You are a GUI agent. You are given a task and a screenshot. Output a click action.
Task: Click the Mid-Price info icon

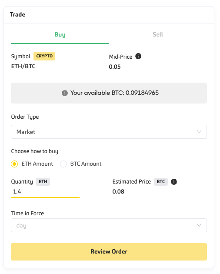click(x=138, y=56)
